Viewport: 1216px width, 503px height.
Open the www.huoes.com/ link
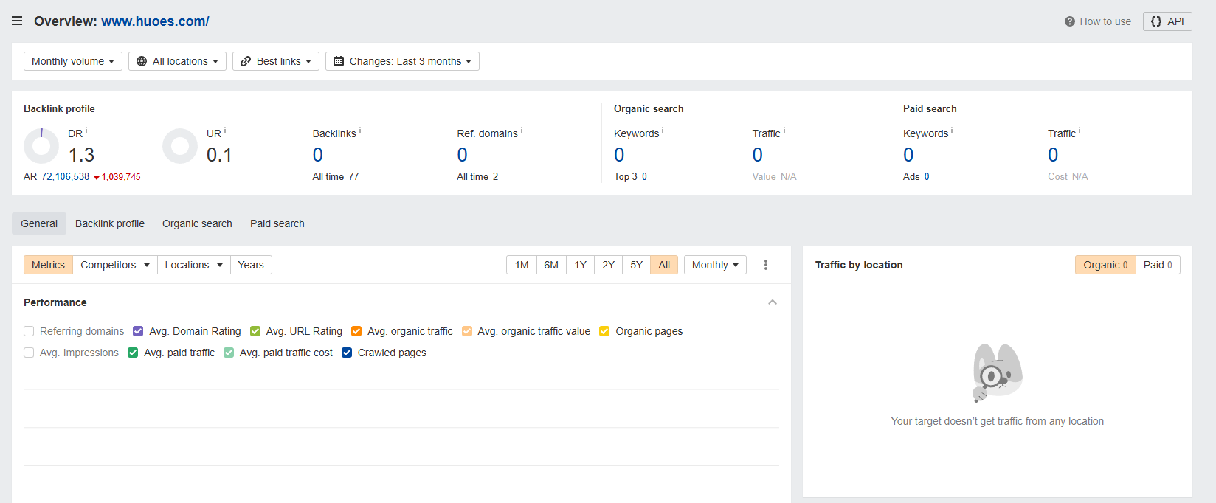pyautogui.click(x=155, y=21)
